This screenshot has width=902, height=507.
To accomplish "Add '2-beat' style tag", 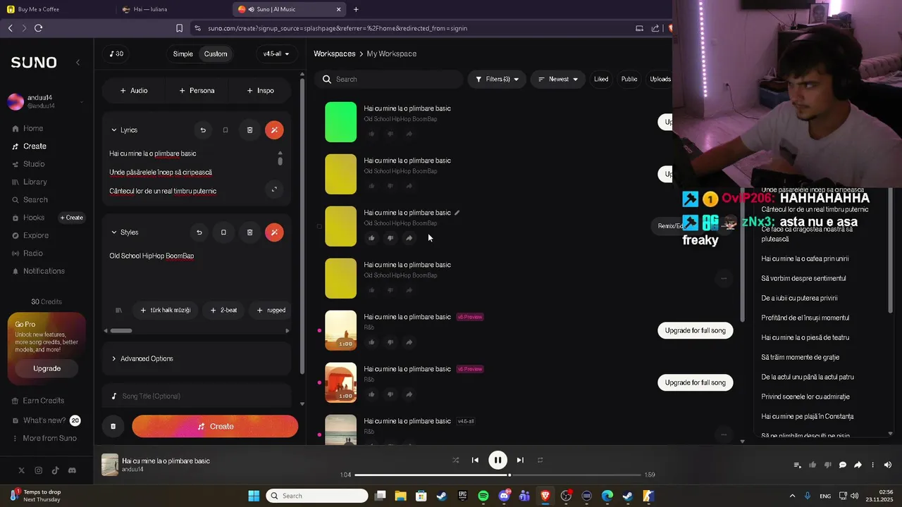I will [x=223, y=311].
